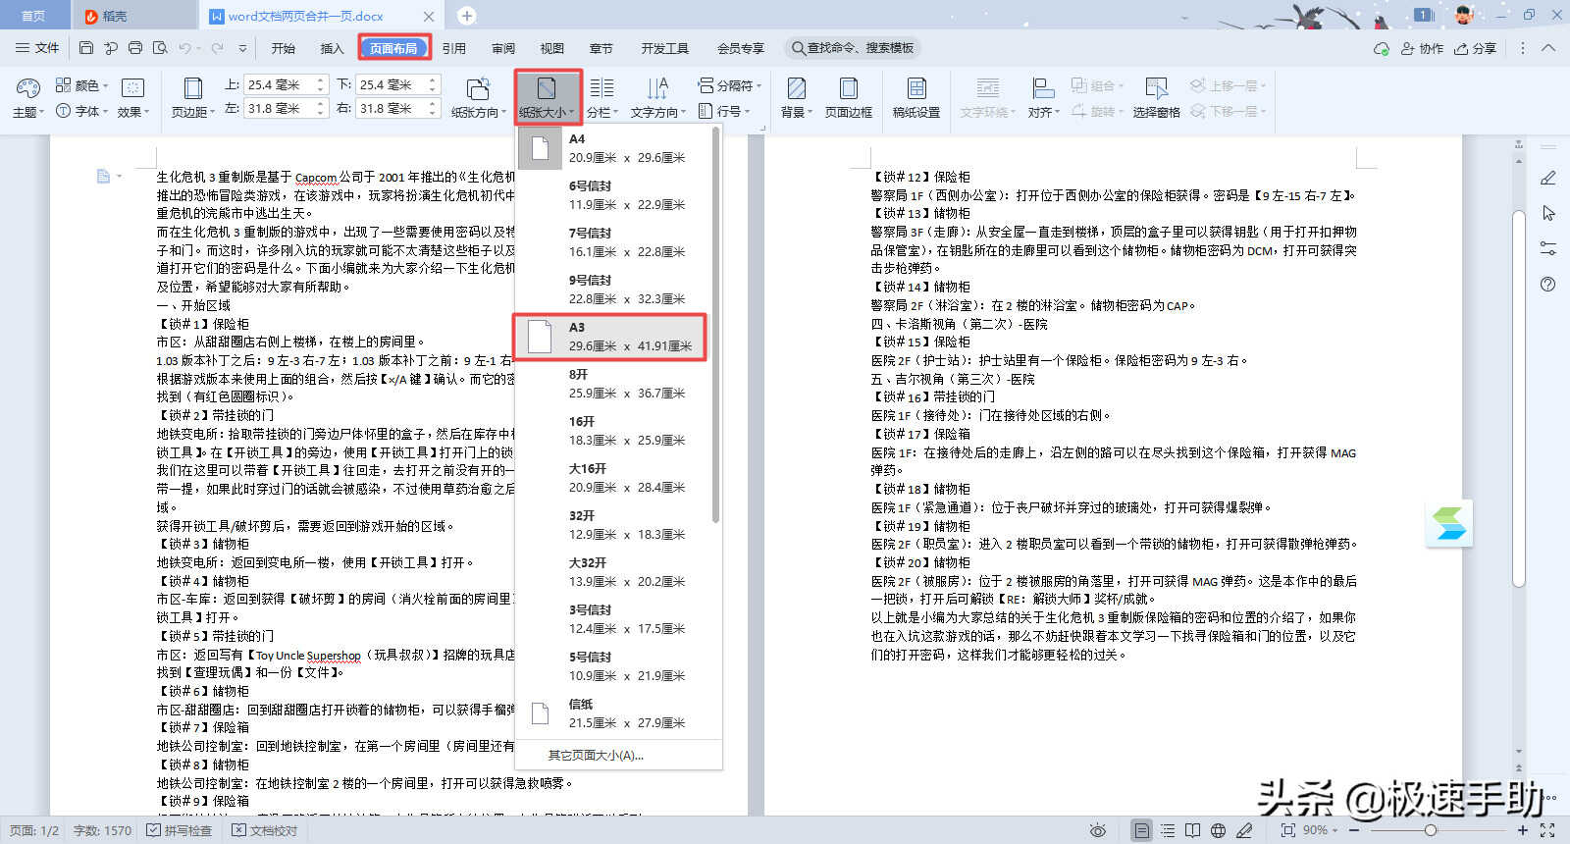Expand the 颜色 theme colors dropdown

[x=82, y=85]
